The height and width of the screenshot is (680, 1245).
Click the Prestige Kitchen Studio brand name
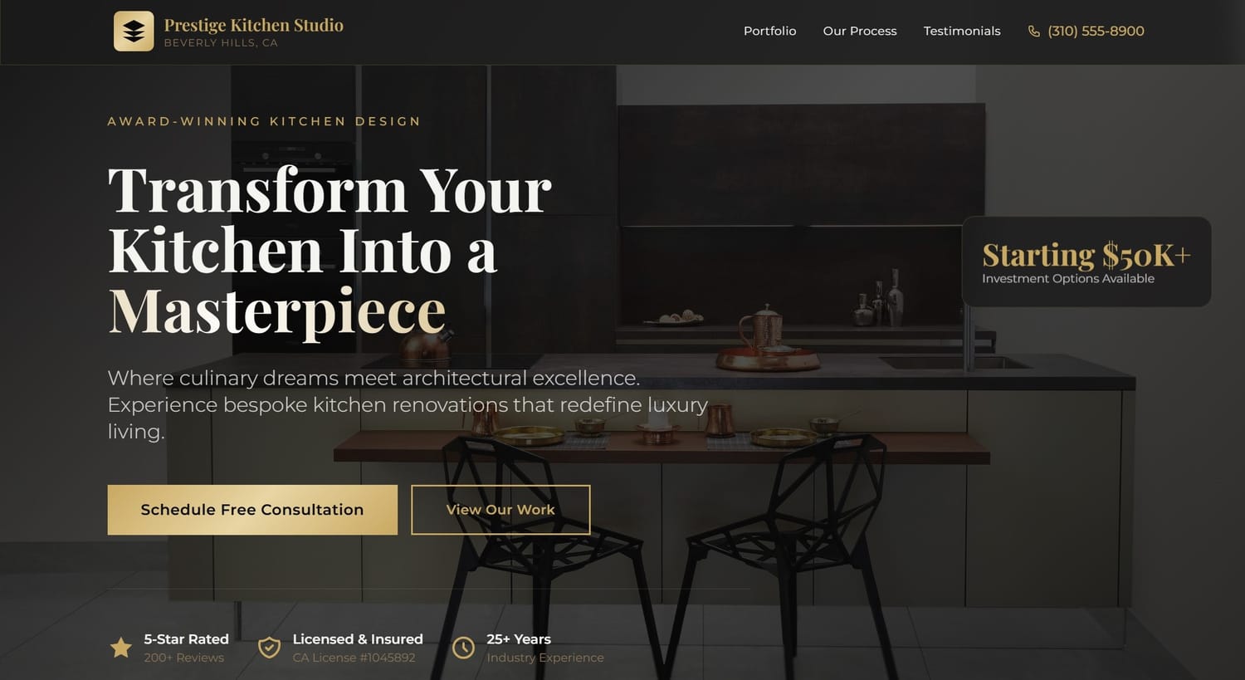coord(254,25)
